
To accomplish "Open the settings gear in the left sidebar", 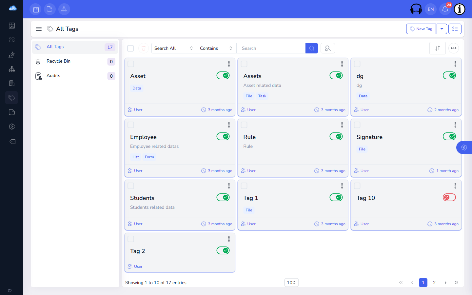I will [x=12, y=127].
